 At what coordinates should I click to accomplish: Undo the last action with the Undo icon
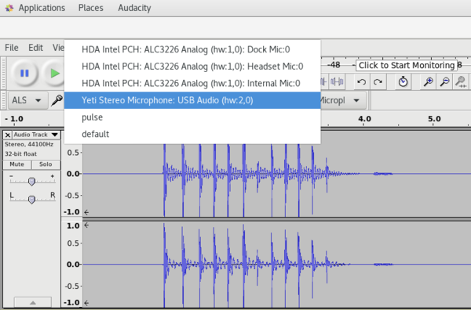pyautogui.click(x=362, y=81)
